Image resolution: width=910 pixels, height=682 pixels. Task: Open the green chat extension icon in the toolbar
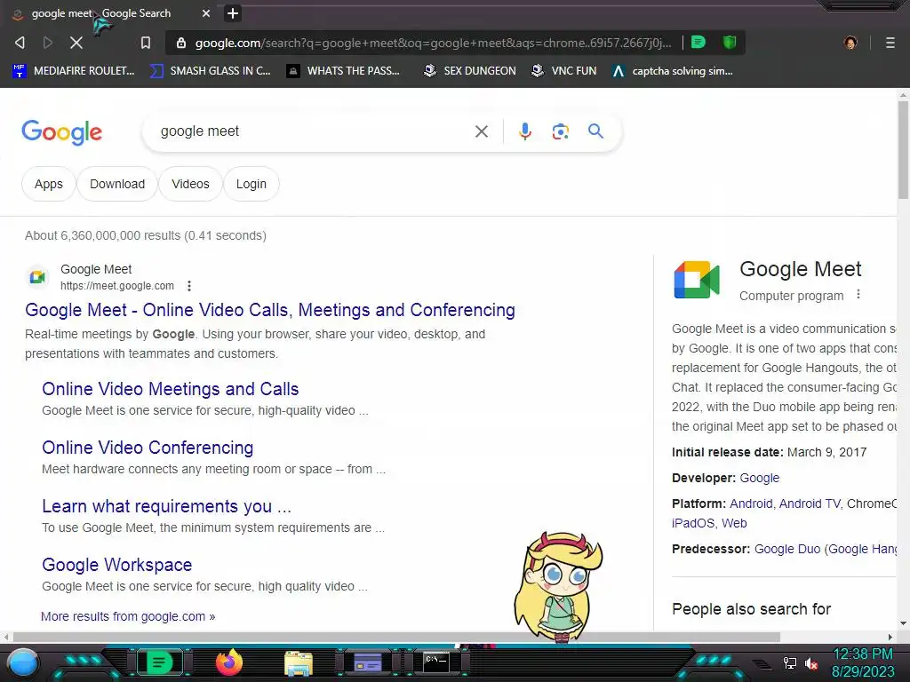pyautogui.click(x=698, y=42)
